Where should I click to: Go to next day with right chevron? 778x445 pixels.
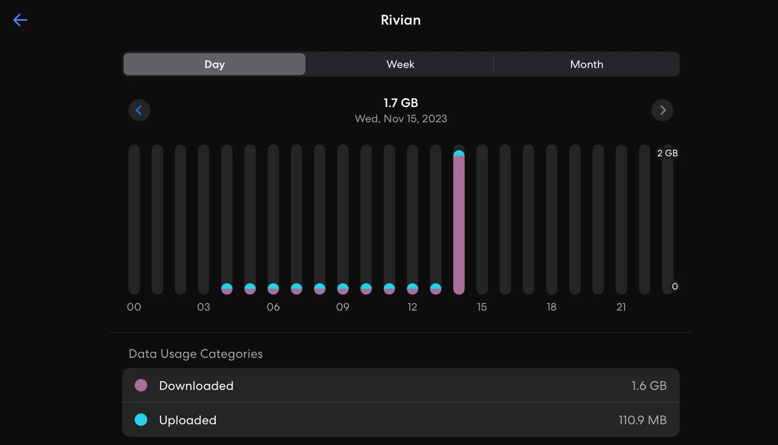pyautogui.click(x=662, y=110)
